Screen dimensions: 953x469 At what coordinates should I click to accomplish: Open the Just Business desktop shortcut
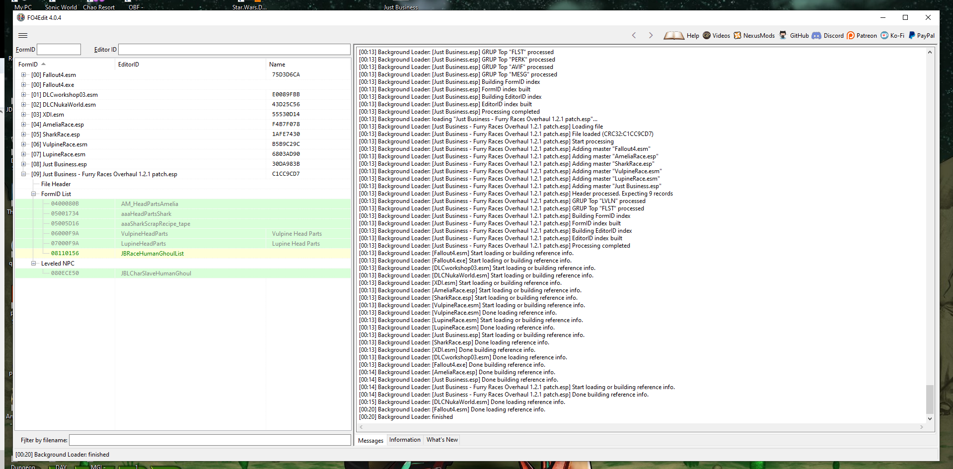[400, 7]
